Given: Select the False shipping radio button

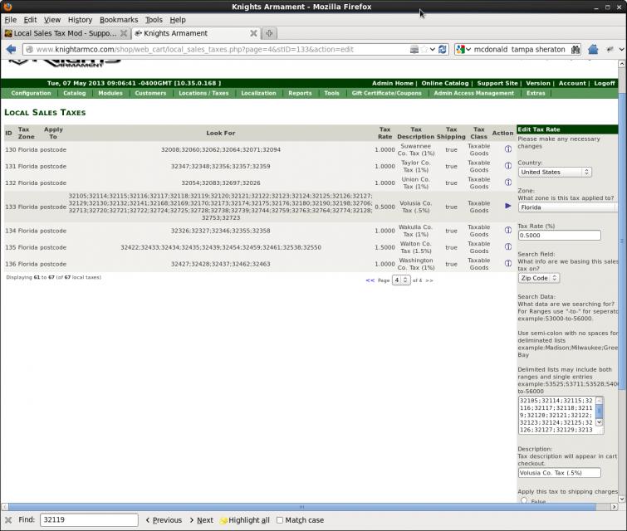Looking at the screenshot, I should click(x=524, y=500).
